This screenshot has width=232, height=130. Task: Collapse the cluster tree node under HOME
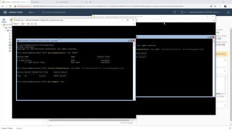coord(5,30)
